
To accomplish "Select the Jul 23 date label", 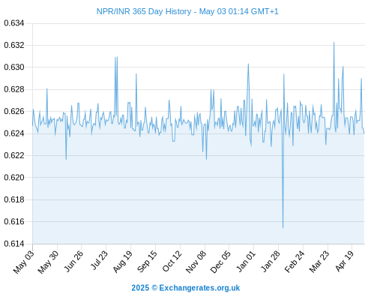I will pos(99,260).
